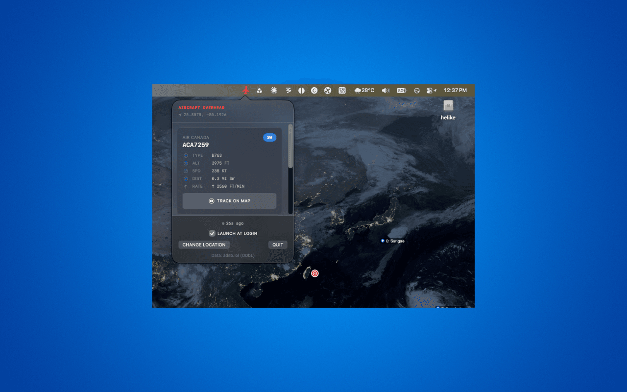Open the battery status icon
627x392 pixels.
pos(402,90)
